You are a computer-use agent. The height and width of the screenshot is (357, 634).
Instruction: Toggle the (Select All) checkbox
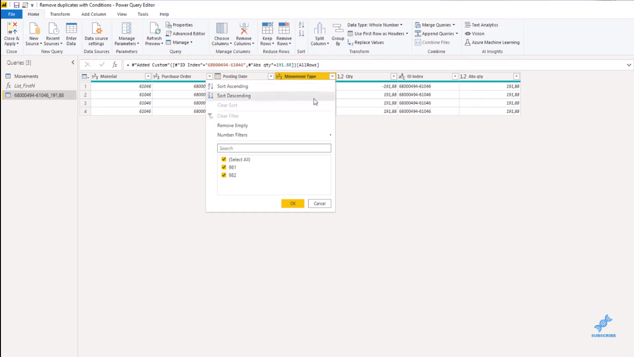(224, 159)
